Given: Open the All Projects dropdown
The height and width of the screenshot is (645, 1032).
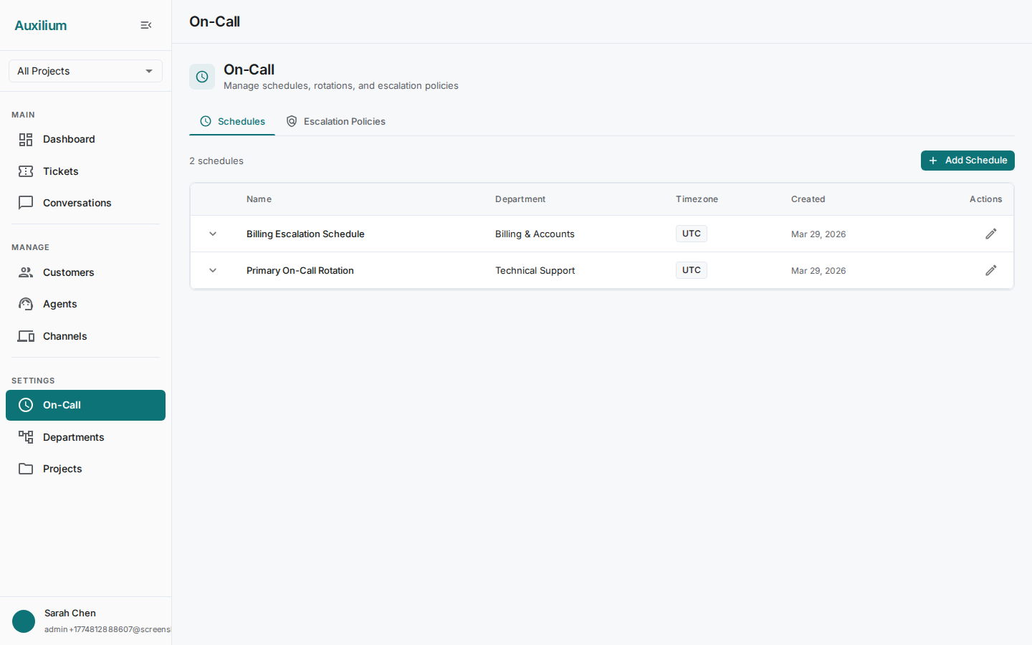Looking at the screenshot, I should [85, 71].
